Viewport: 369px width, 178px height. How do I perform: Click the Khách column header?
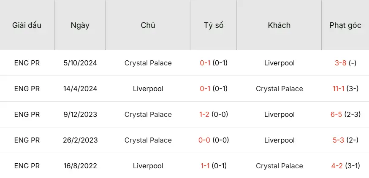click(x=279, y=25)
